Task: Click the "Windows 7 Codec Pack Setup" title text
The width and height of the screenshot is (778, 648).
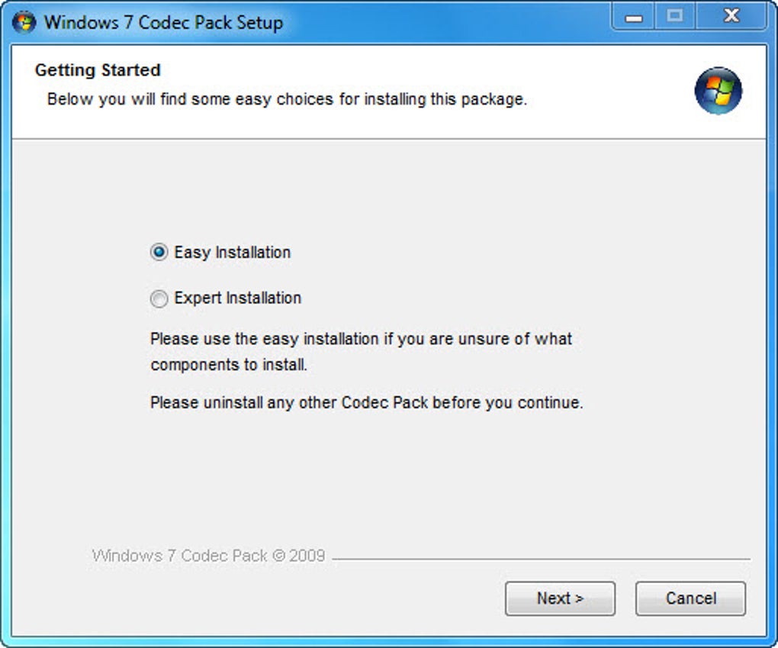Action: click(163, 22)
